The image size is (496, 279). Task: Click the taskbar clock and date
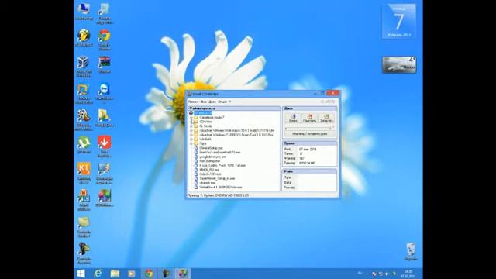tap(408, 274)
